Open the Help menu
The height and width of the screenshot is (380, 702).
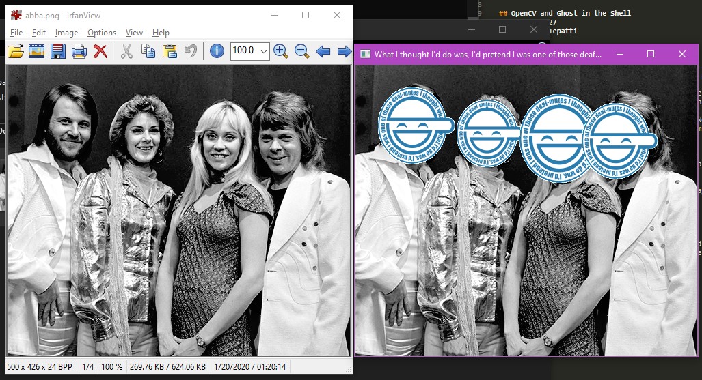tap(161, 33)
